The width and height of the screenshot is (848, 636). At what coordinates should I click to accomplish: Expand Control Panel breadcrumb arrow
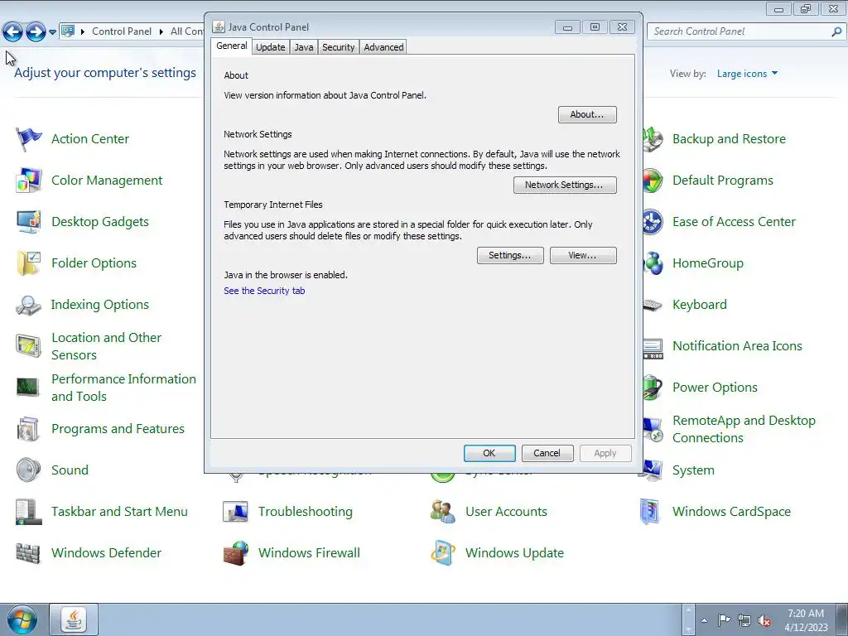[x=161, y=32]
